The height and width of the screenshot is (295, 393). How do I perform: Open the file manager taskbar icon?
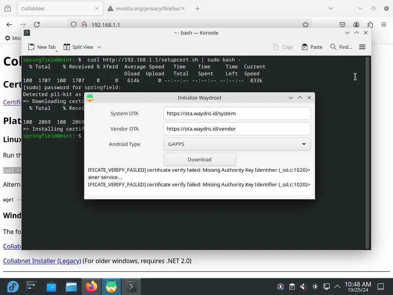(71, 287)
